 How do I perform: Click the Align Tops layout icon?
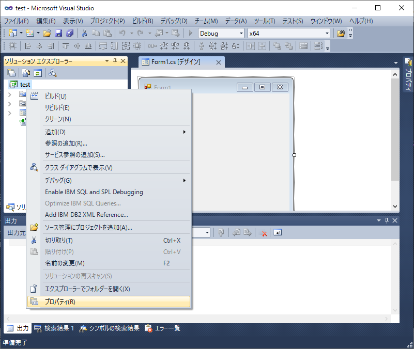point(66,46)
